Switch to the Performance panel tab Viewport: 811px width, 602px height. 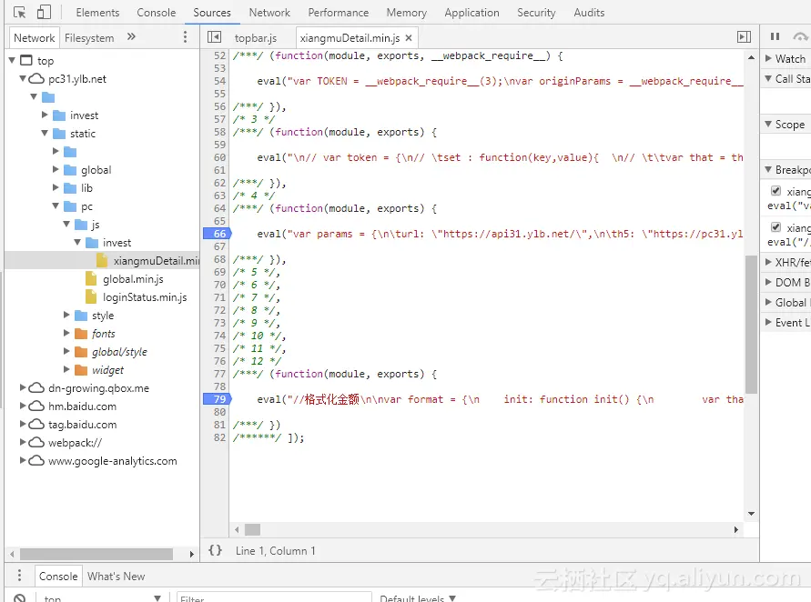(339, 13)
